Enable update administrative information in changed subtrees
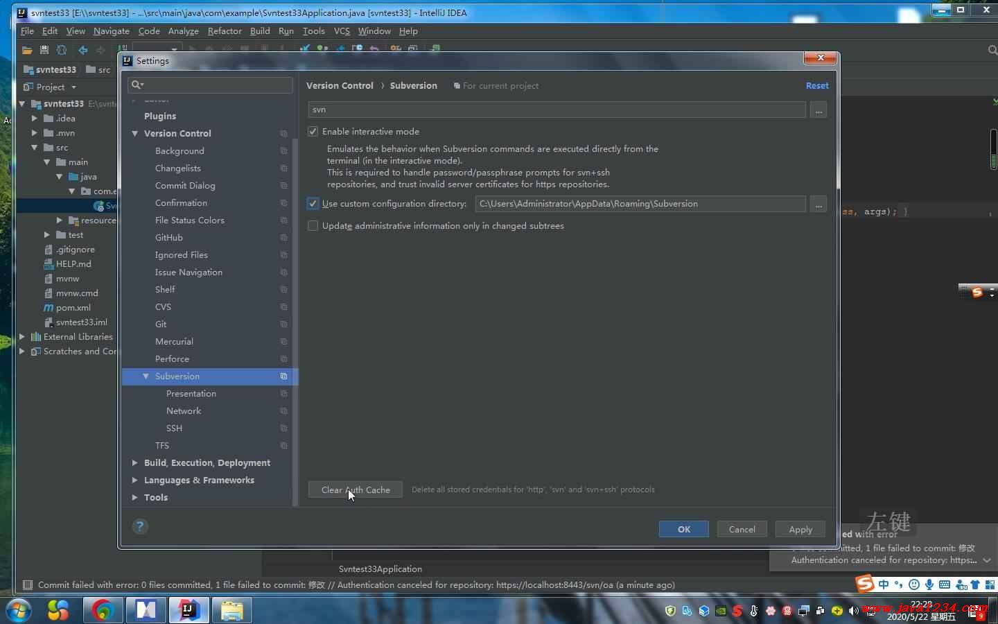 (x=313, y=226)
